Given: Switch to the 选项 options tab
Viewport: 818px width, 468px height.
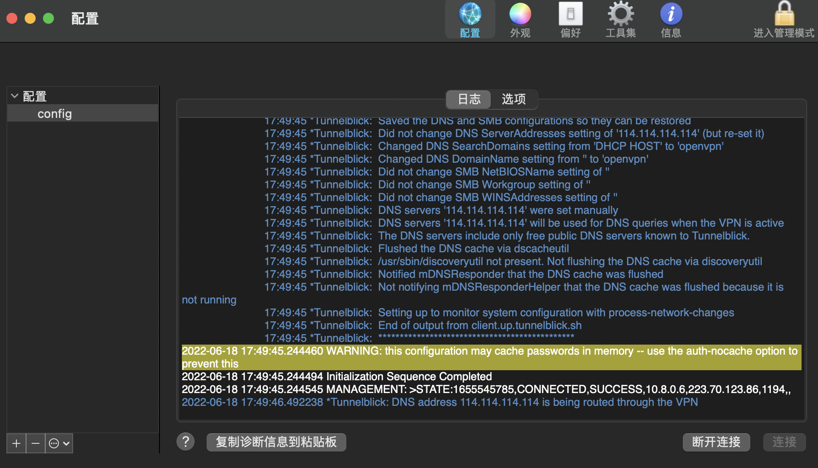Looking at the screenshot, I should point(514,99).
